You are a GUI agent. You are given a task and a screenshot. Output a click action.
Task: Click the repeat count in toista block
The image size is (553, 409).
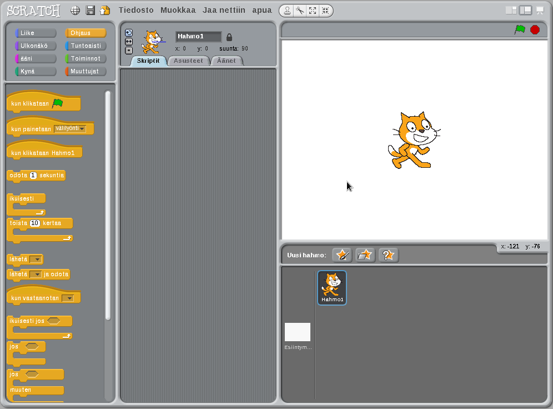(35, 223)
